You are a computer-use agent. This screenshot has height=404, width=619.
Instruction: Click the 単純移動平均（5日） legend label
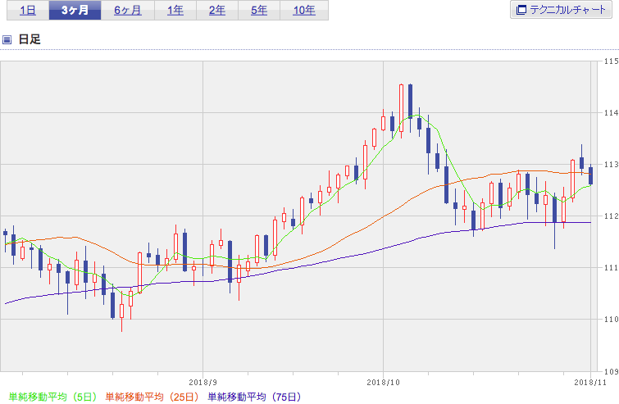pos(52,397)
